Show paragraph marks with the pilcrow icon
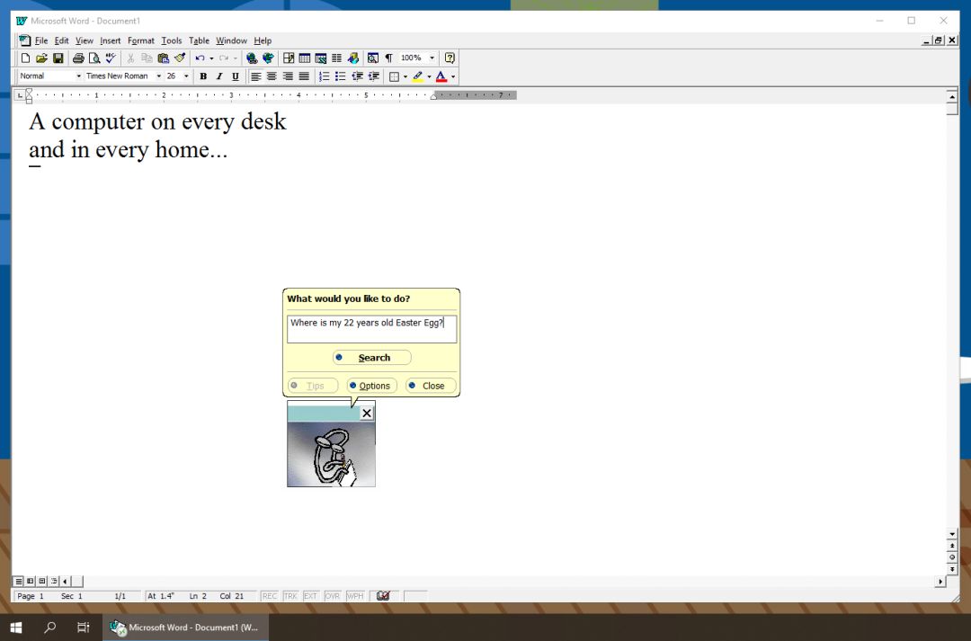Viewport: 971px width, 641px height. [x=389, y=58]
